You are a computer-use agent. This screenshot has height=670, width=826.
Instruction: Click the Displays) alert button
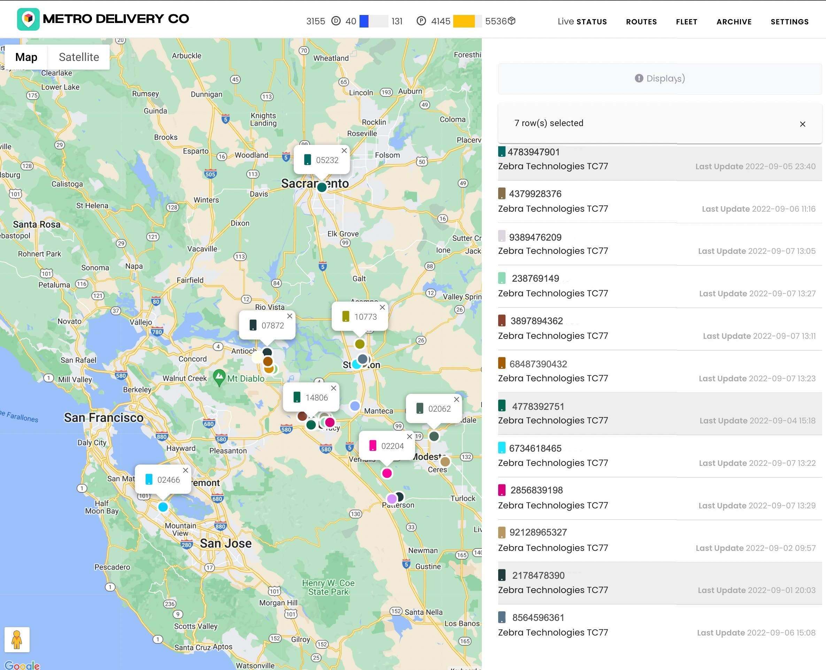tap(659, 79)
